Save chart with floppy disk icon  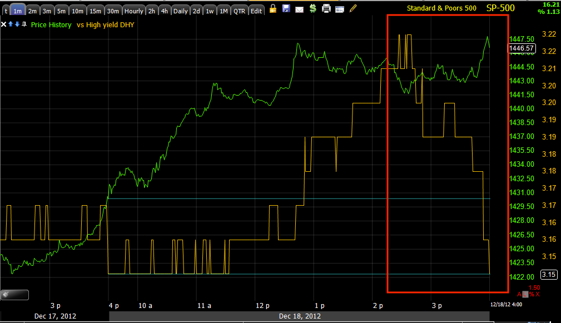coord(286,8)
